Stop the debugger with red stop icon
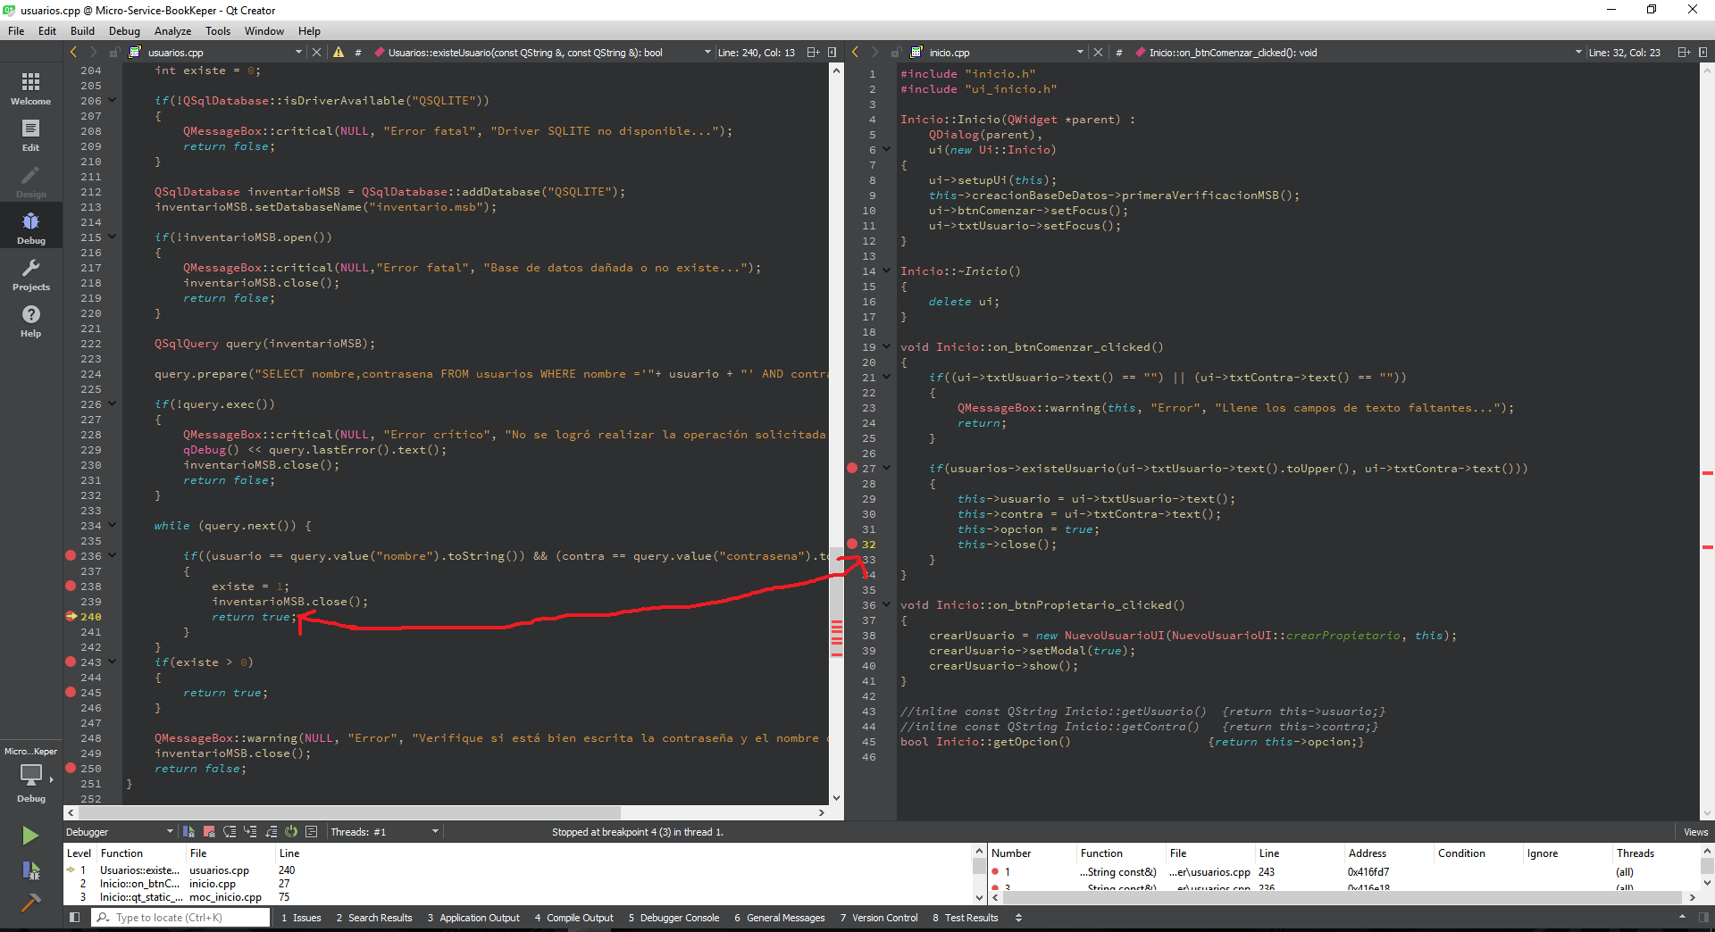This screenshot has height=932, width=1715. (209, 832)
